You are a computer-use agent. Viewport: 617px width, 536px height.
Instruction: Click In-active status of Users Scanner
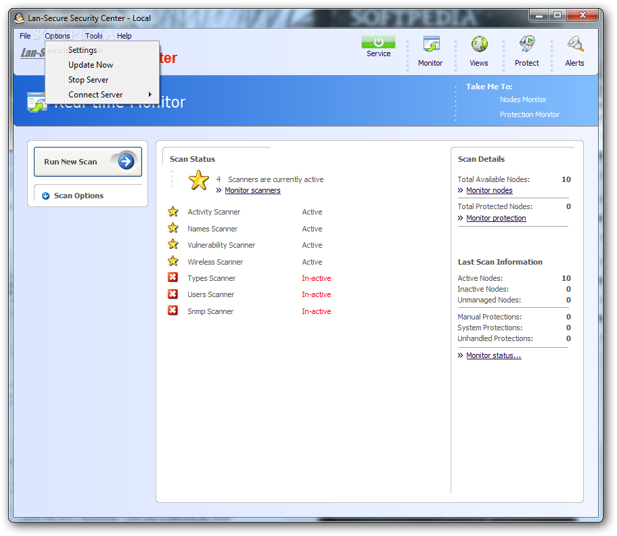click(x=317, y=294)
